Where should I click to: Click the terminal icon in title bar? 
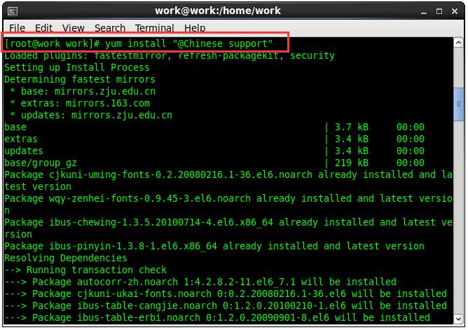point(13,11)
